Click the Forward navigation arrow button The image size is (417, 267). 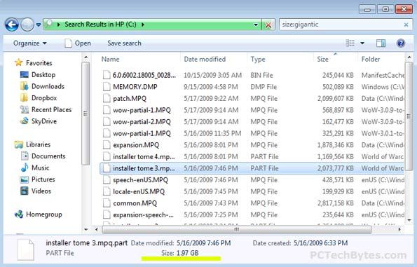click(x=27, y=25)
